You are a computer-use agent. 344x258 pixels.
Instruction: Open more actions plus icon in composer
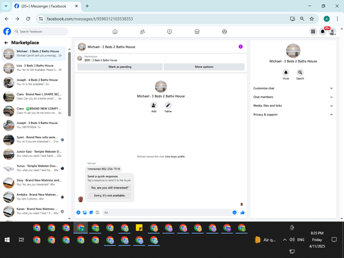click(78, 213)
